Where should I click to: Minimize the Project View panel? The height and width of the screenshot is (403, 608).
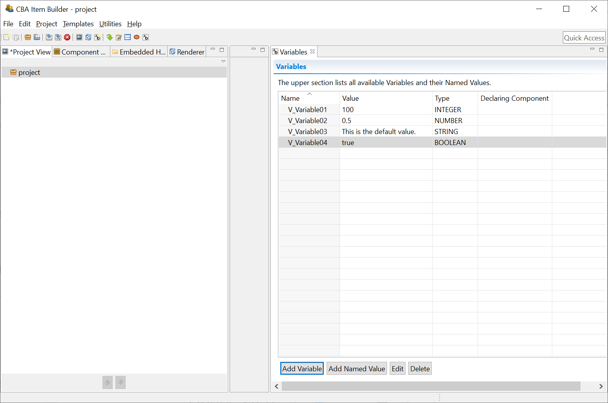(x=213, y=49)
